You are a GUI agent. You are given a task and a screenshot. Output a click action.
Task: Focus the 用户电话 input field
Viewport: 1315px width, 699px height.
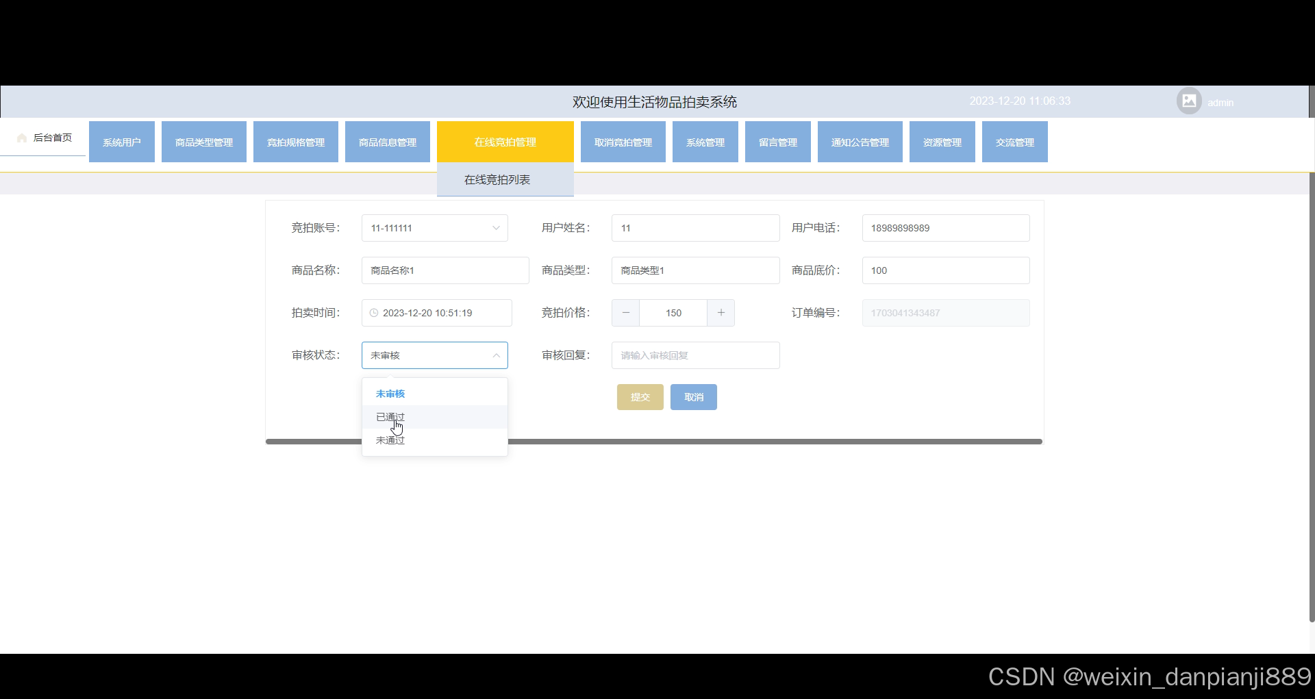pos(946,228)
